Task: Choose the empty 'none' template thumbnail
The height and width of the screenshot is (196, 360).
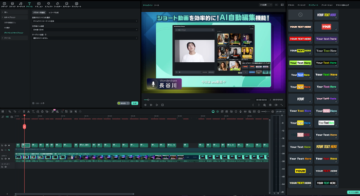Action: (300, 15)
